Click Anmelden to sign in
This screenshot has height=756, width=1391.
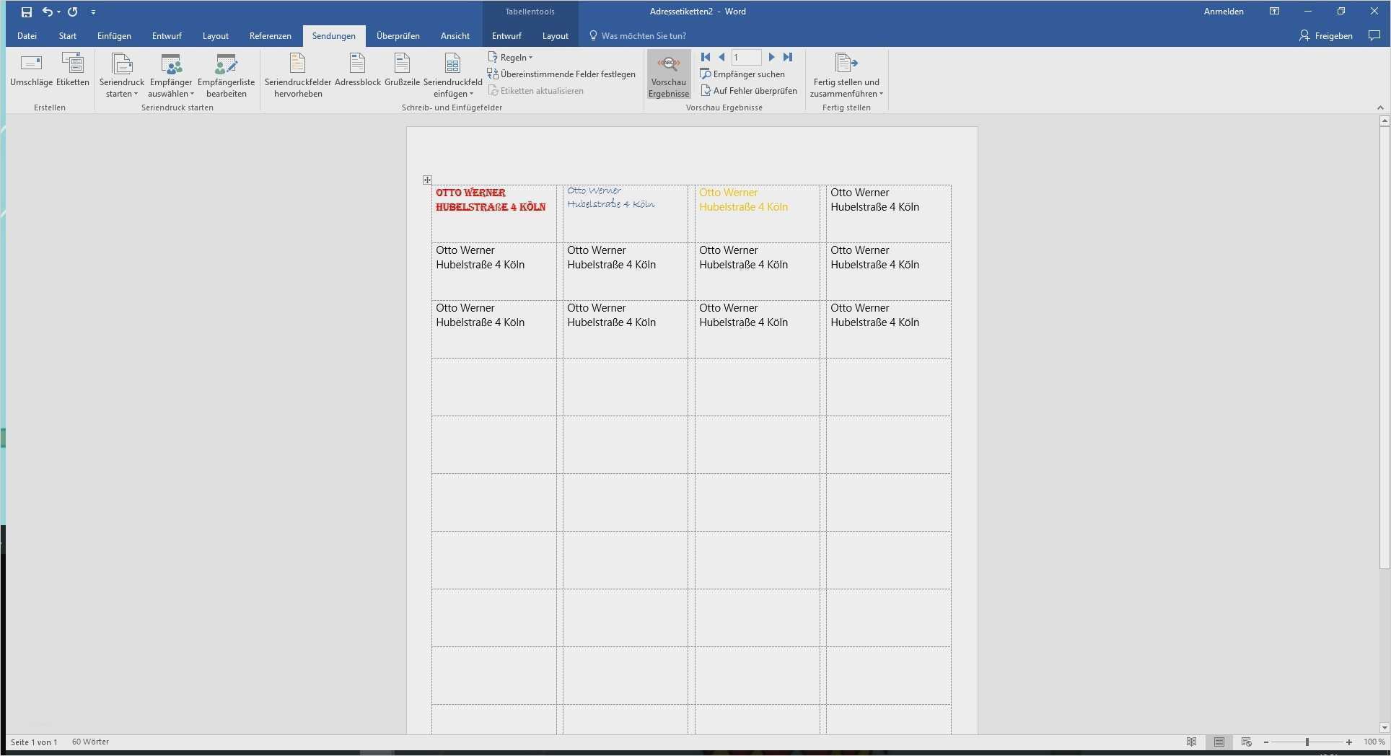point(1224,12)
